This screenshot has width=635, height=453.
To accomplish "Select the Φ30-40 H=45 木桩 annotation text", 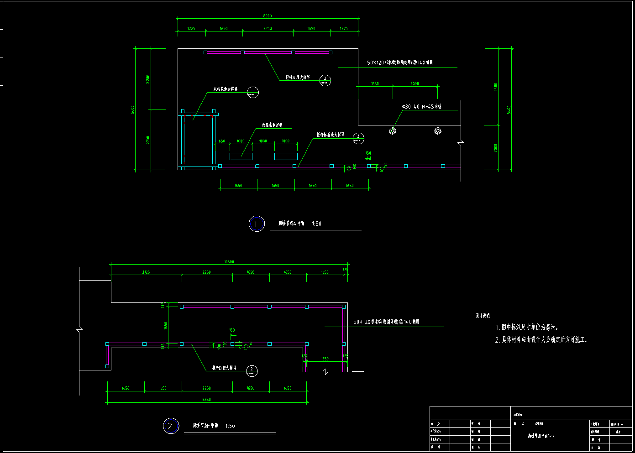I will (x=421, y=107).
